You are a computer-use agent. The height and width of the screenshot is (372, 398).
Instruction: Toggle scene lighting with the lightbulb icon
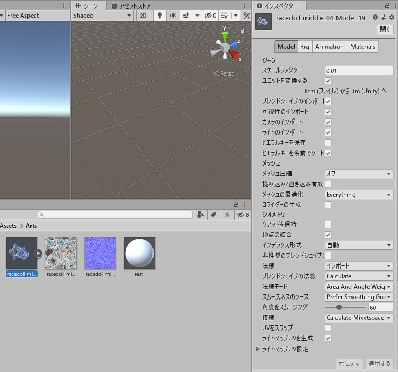point(159,16)
